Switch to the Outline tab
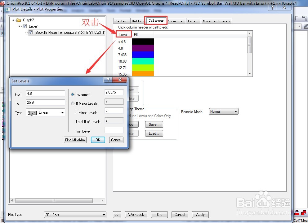Viewport: 308px width, 223px height. 138,21
